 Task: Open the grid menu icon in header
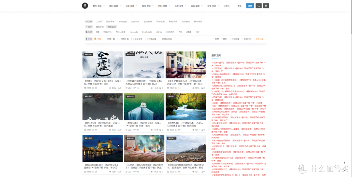coord(266,6)
